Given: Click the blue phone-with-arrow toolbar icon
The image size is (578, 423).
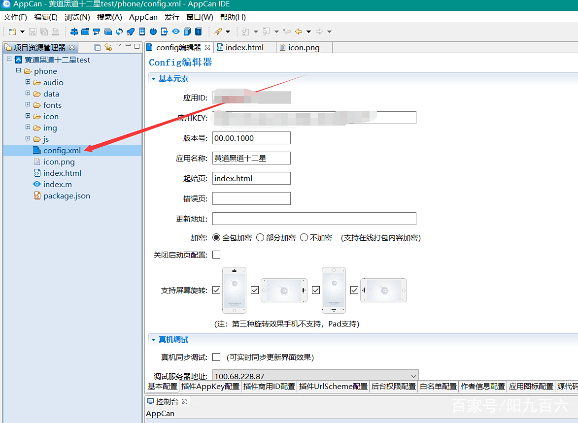Looking at the screenshot, I should click(165, 32).
